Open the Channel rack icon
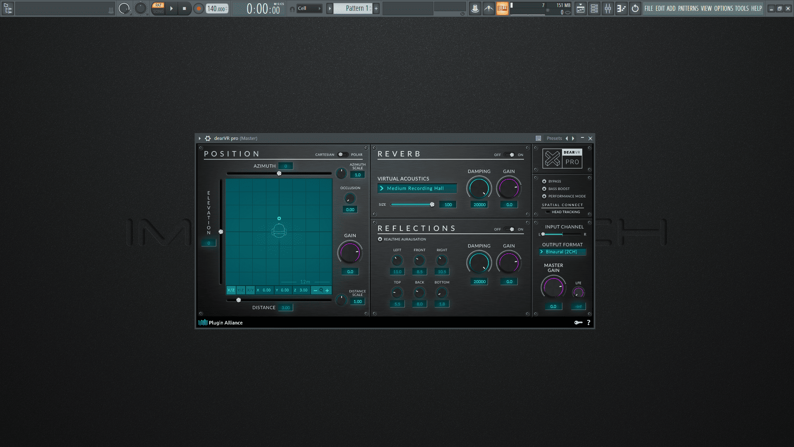This screenshot has height=447, width=794. 594,8
